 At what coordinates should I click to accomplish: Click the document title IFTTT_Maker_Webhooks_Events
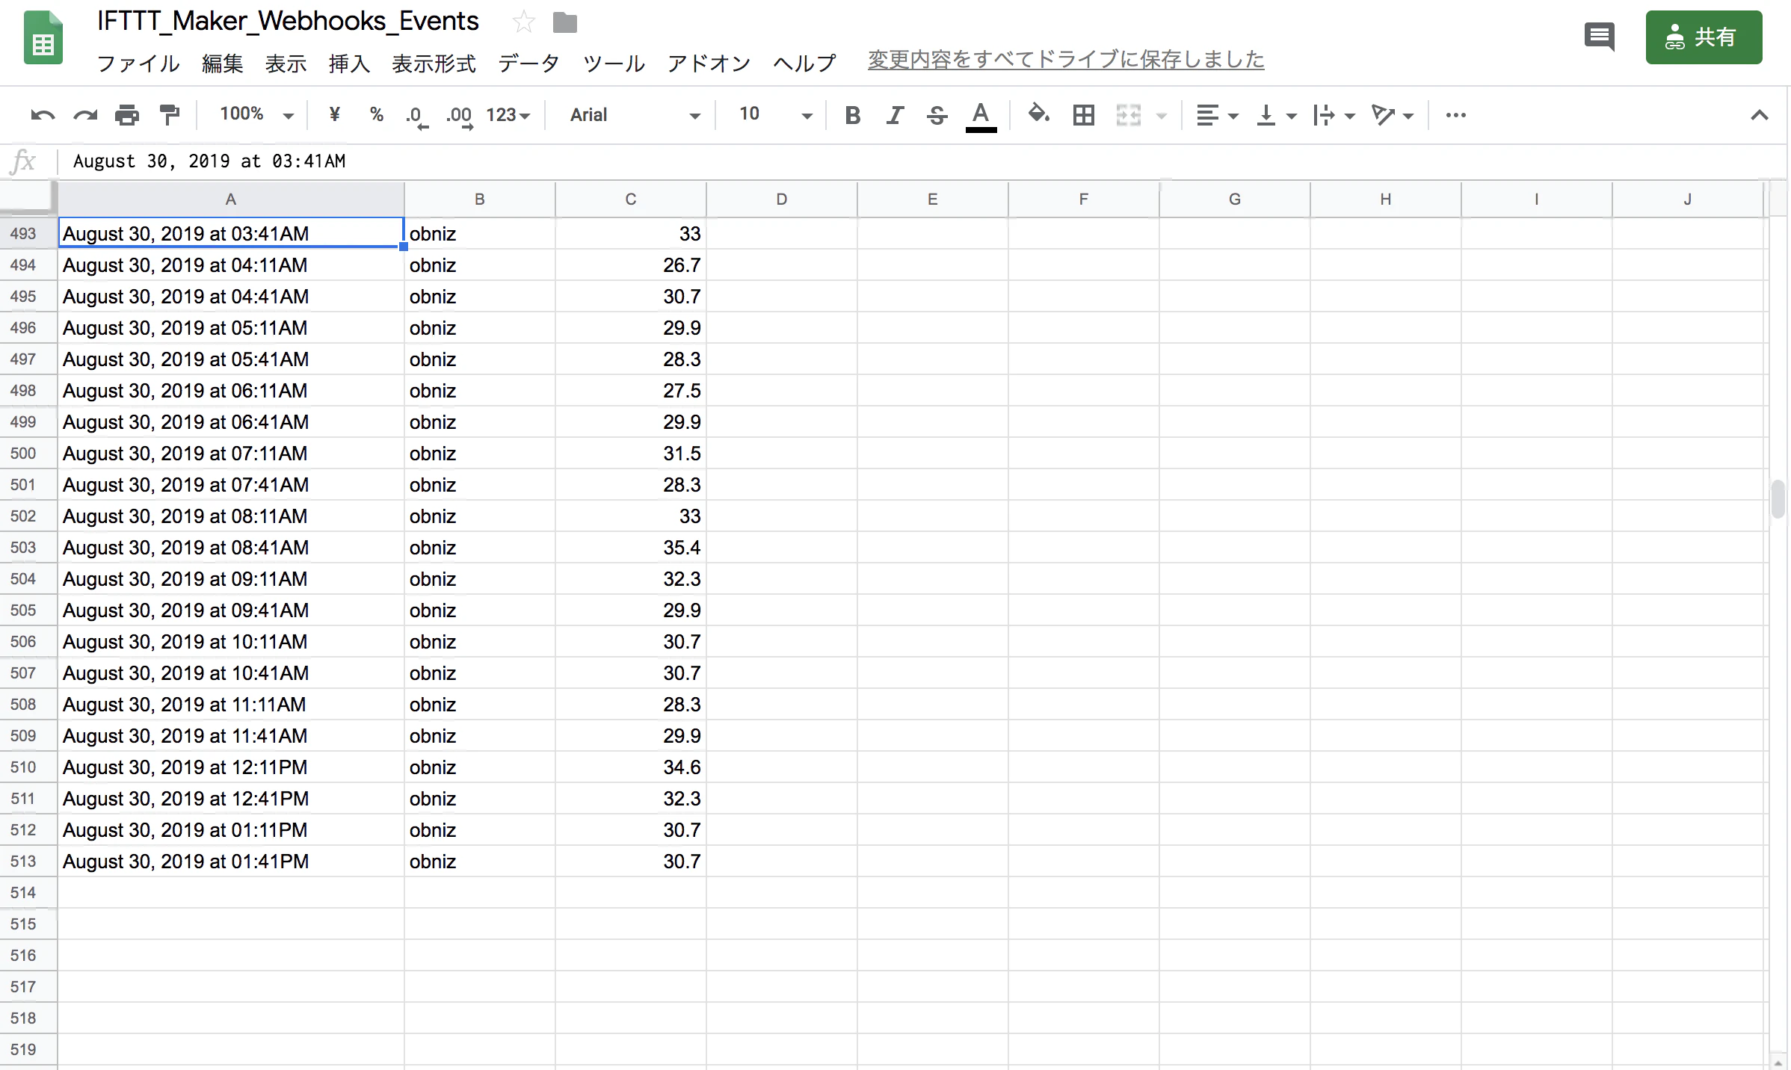(x=288, y=22)
